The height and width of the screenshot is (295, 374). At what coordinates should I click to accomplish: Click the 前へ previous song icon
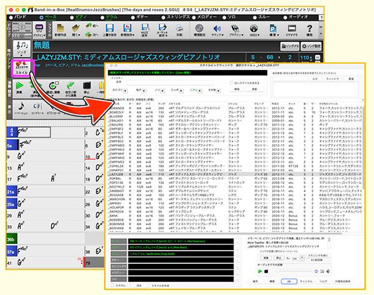pyautogui.click(x=92, y=26)
